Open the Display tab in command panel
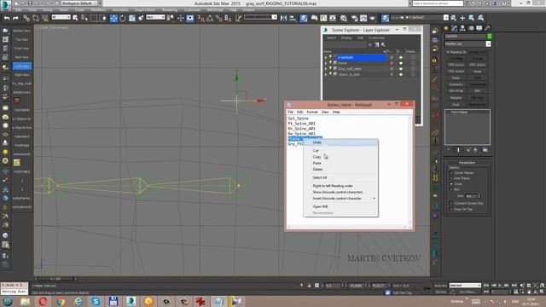Viewport: 546px width, 307px height. click(479, 28)
